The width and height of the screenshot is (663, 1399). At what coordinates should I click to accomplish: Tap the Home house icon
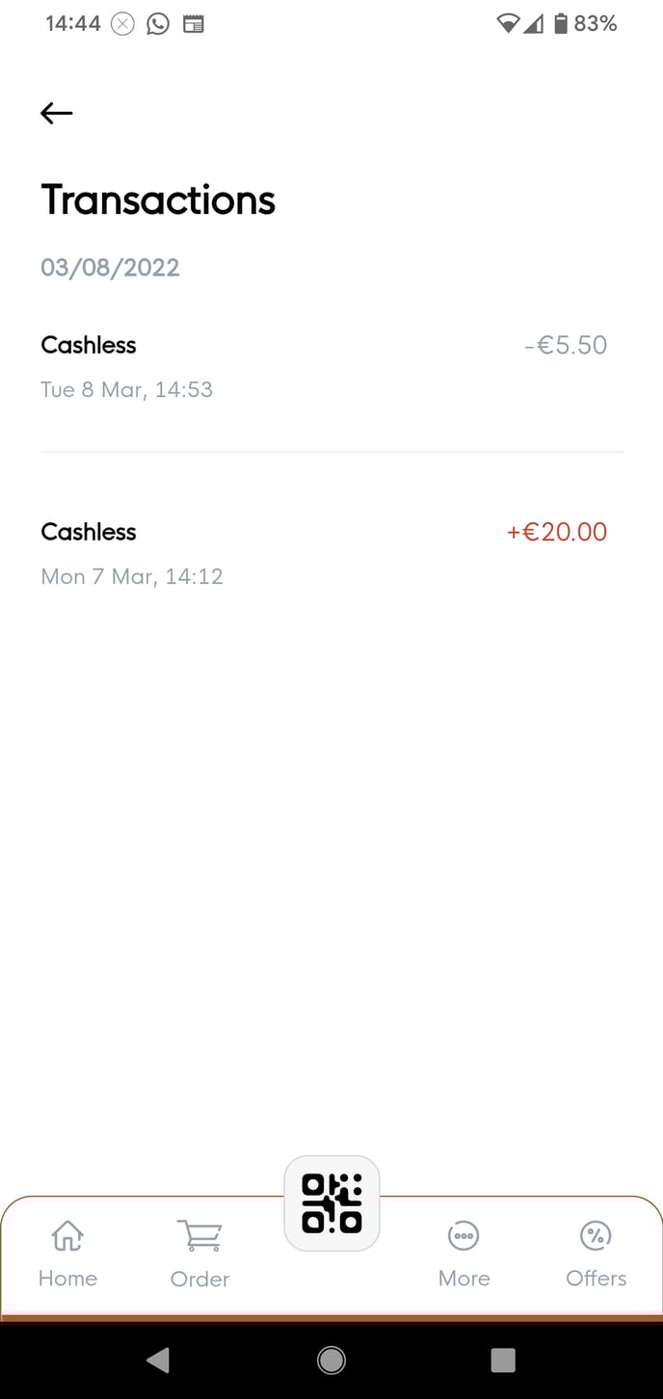[x=67, y=1235]
